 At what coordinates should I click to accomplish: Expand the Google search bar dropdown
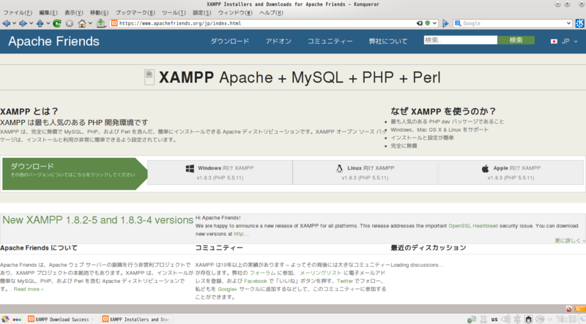[569, 23]
